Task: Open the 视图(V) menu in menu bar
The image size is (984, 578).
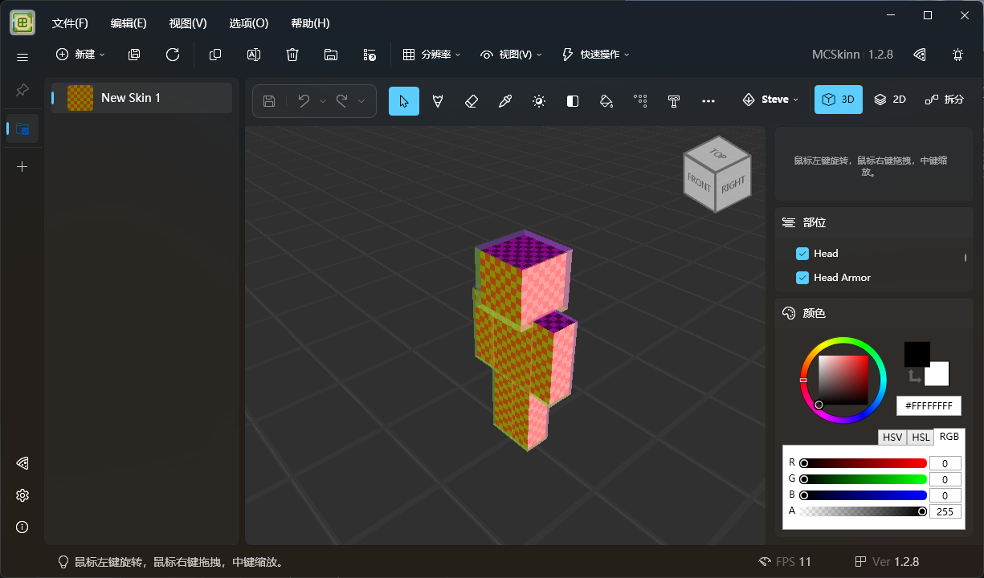Action: tap(188, 23)
